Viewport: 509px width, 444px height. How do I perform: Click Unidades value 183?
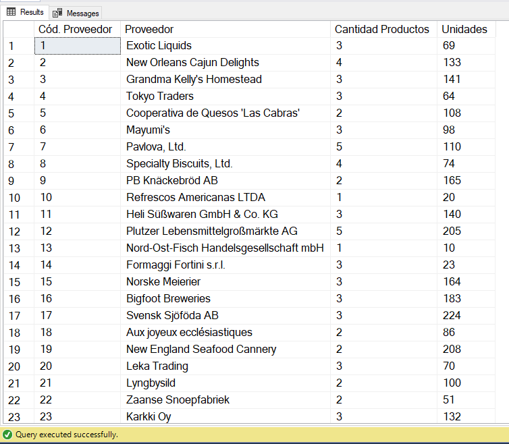[x=466, y=299]
